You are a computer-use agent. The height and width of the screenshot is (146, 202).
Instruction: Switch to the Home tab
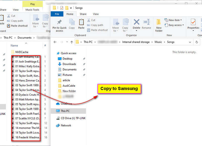point(70,14)
